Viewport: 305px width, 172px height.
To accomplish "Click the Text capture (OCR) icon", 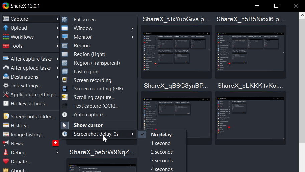I will coord(65,106).
